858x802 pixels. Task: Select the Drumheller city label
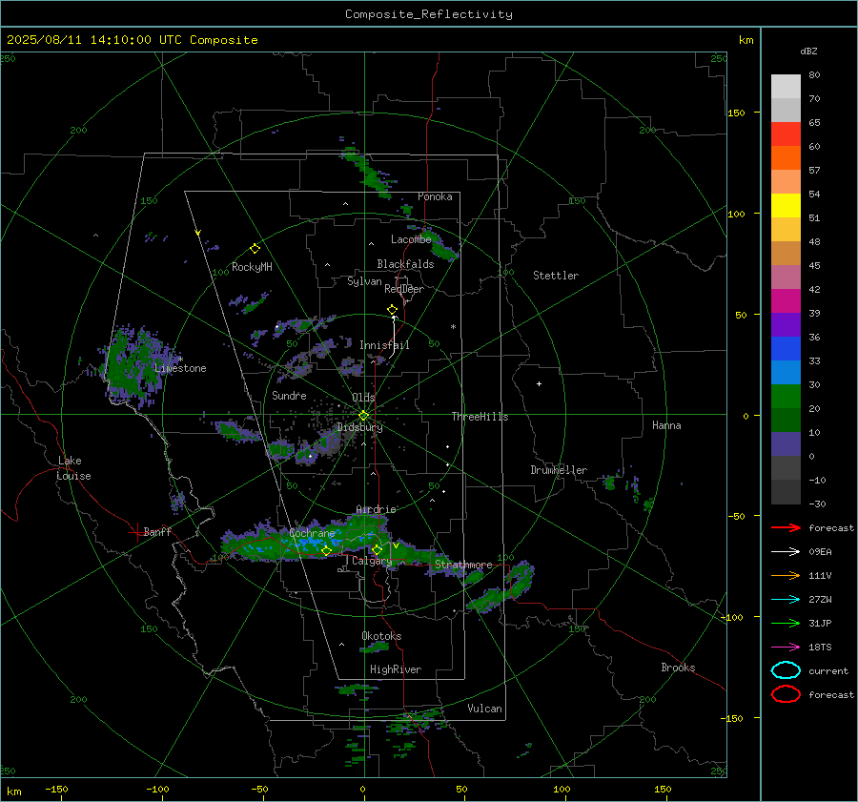tap(559, 470)
